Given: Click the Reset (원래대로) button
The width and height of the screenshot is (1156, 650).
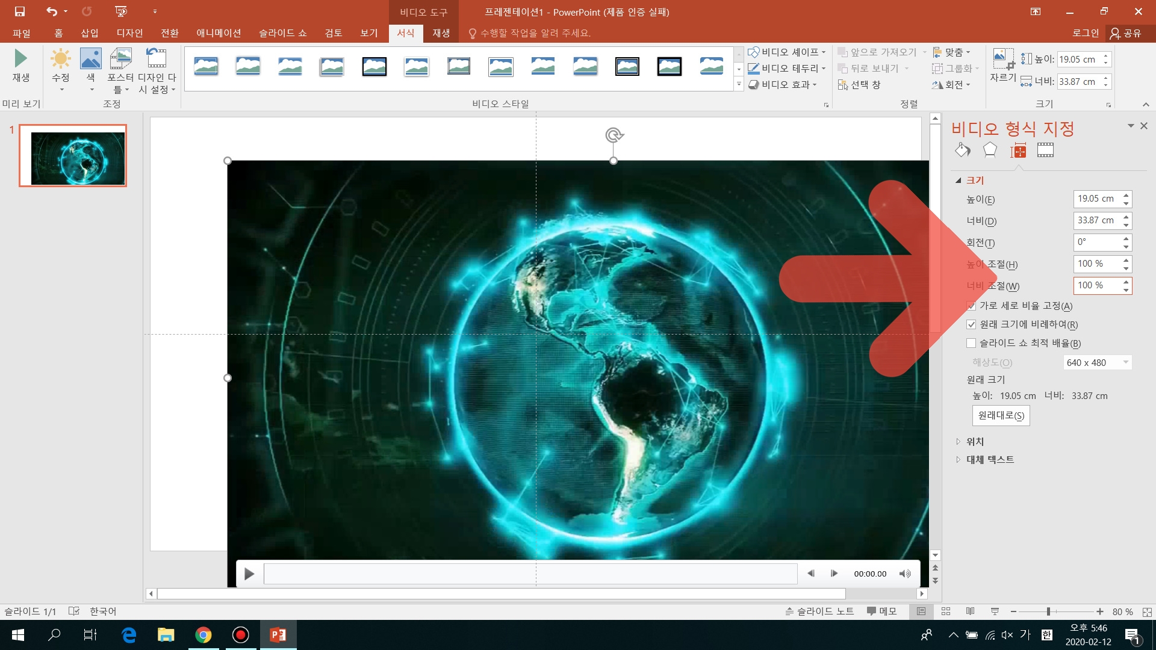Looking at the screenshot, I should point(1001,415).
